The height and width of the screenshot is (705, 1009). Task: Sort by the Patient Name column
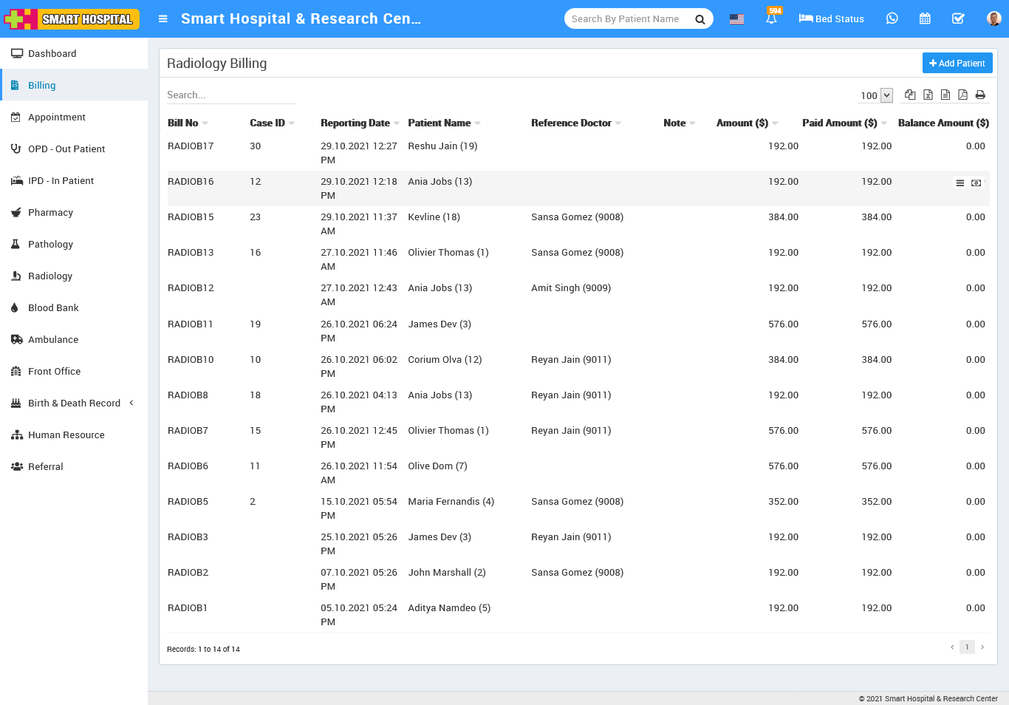click(x=444, y=123)
